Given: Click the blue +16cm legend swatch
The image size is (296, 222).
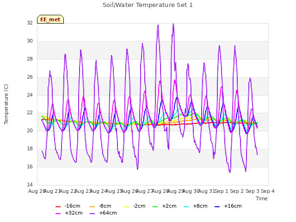Looking at the screenshot, I should 217,207.
